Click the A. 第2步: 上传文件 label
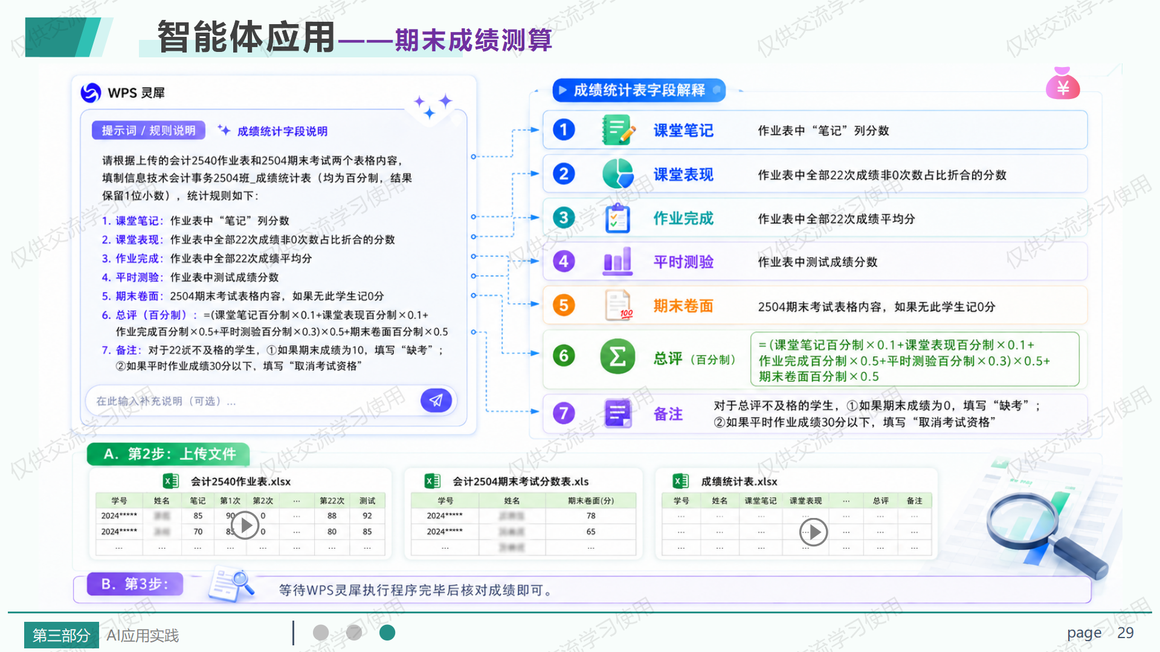This screenshot has height=652, width=1160. point(169,454)
